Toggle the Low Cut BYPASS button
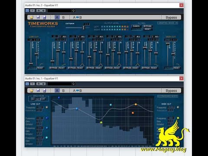Viewport: 208px width, 156px height. (x=32, y=68)
